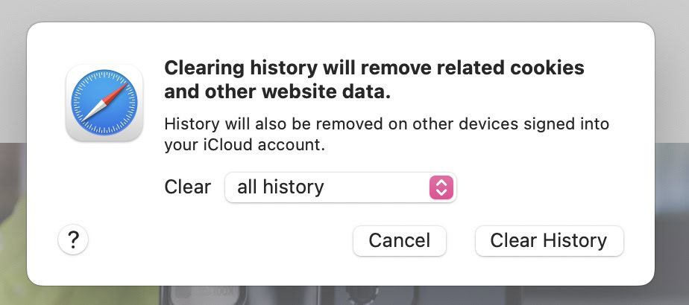The image size is (689, 305).
Task: Click the "all history" text in the popup
Action: click(x=280, y=187)
